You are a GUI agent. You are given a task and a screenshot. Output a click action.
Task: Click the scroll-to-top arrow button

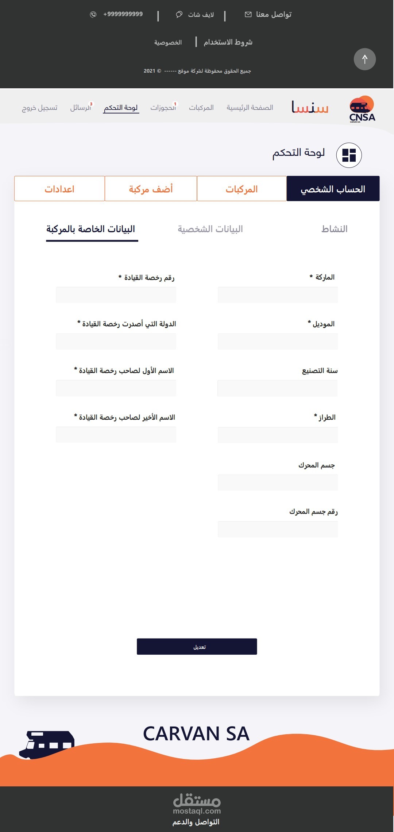[364, 59]
